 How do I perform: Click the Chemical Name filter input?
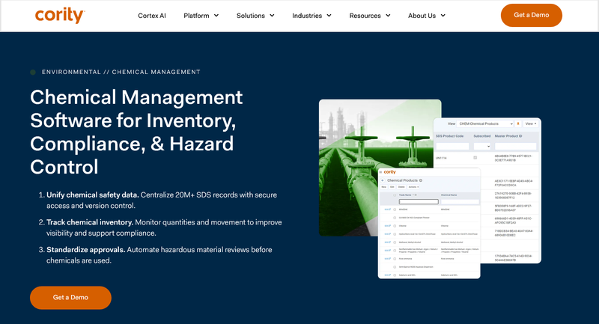[460, 202]
